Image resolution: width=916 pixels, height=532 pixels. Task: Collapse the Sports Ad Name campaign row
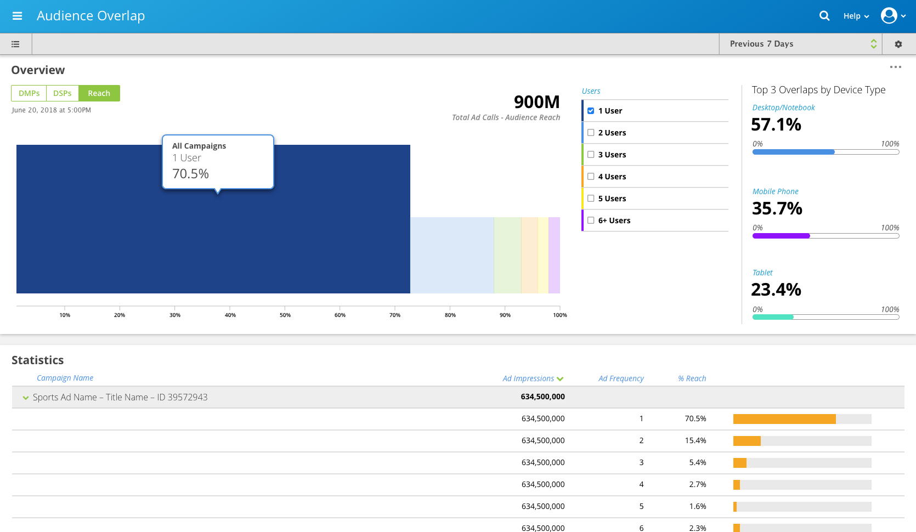click(25, 398)
